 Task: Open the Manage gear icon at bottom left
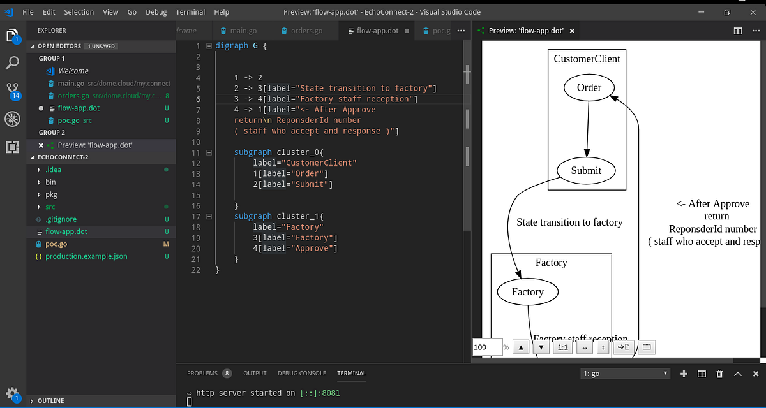click(13, 394)
